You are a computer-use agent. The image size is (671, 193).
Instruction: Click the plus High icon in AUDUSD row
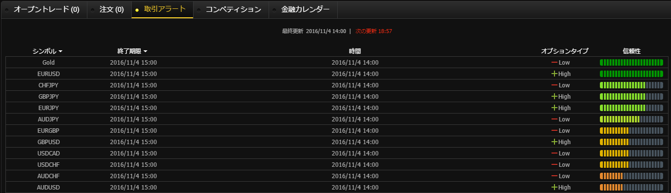(x=554, y=187)
